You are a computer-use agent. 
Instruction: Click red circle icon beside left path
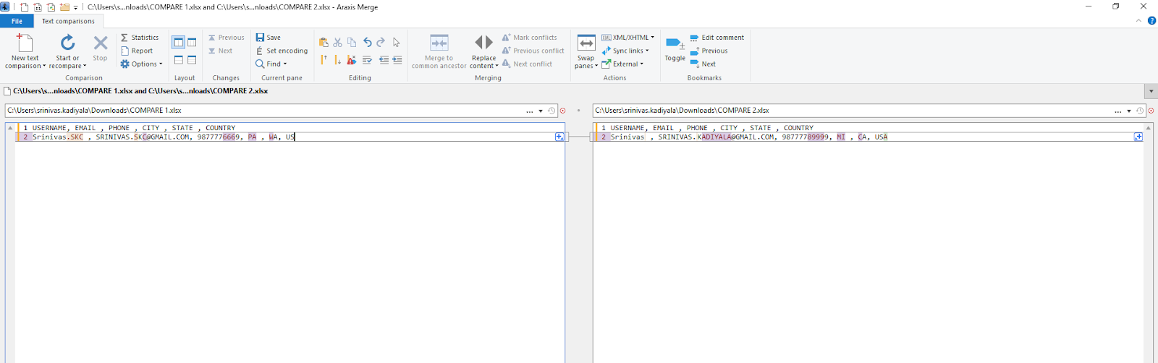click(x=563, y=111)
